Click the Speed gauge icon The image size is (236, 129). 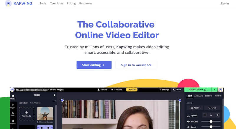coord(189,116)
